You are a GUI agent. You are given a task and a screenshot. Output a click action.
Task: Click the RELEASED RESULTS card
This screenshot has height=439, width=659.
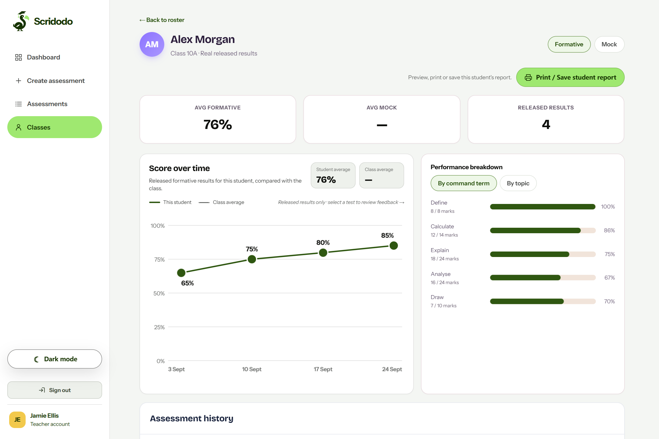tap(546, 119)
